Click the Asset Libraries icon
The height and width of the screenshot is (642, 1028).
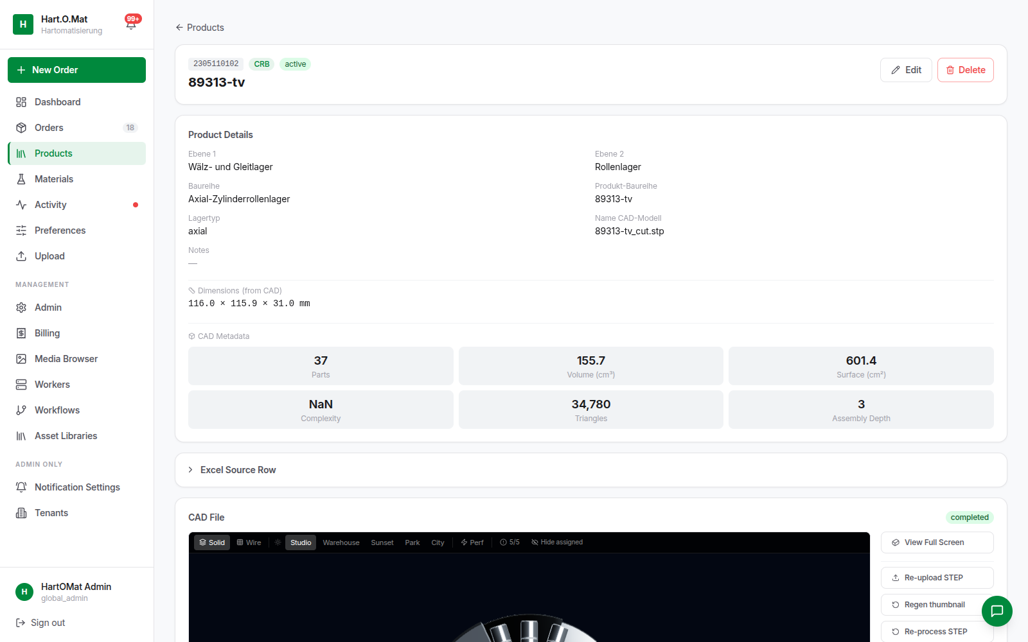point(21,436)
